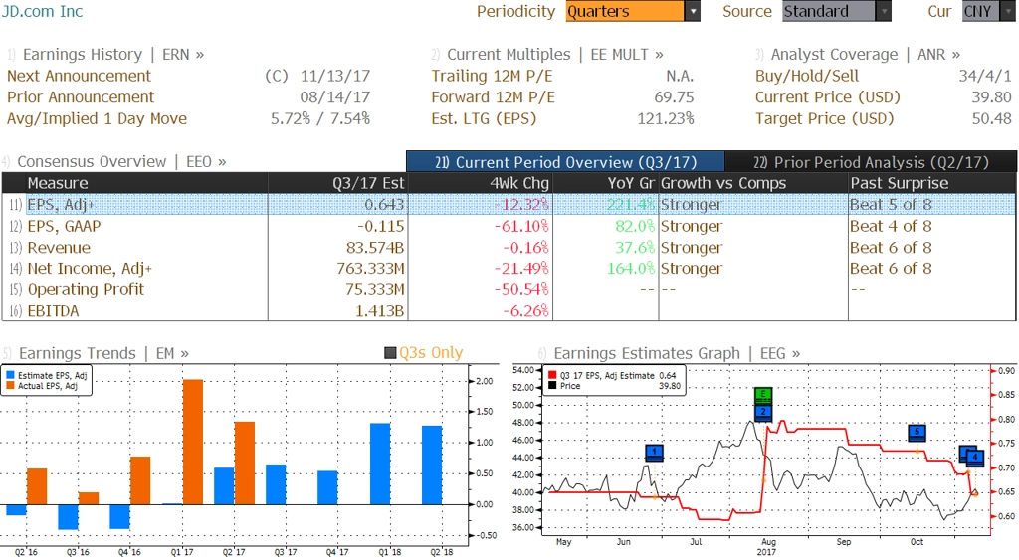Open Analyst Coverage ANR link
1019x560 pixels.
(x=865, y=55)
